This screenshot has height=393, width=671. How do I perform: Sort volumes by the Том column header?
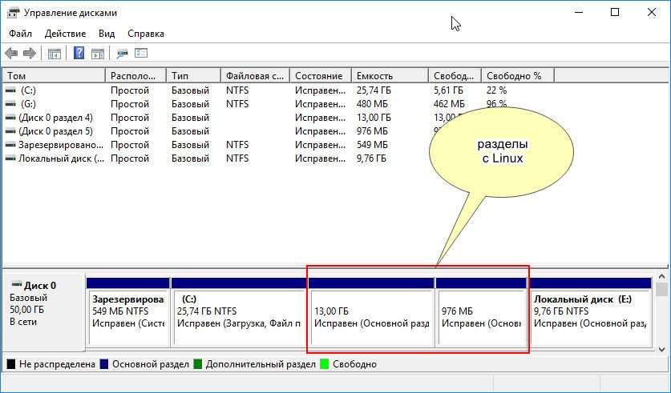click(53, 76)
